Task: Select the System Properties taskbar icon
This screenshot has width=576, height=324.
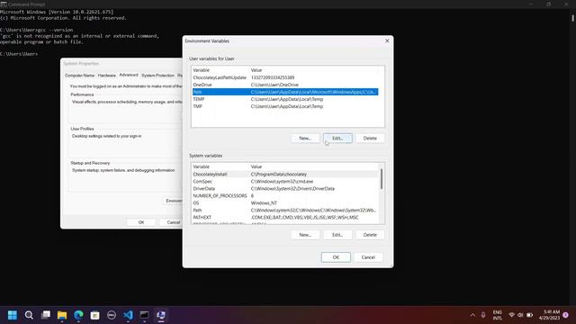Action: click(x=161, y=315)
